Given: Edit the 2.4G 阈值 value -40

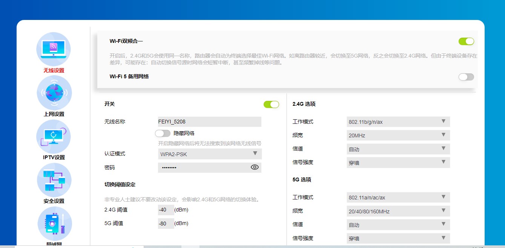Looking at the screenshot, I should coord(166,210).
